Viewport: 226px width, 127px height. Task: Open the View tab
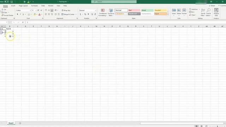pyautogui.click(x=58, y=6)
